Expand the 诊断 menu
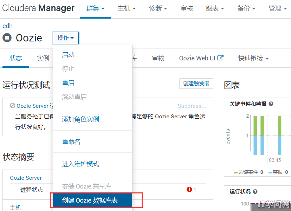 click(x=158, y=8)
